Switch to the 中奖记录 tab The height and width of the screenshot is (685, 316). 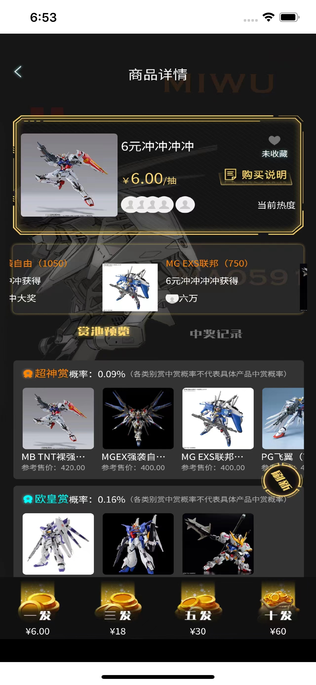(x=216, y=334)
